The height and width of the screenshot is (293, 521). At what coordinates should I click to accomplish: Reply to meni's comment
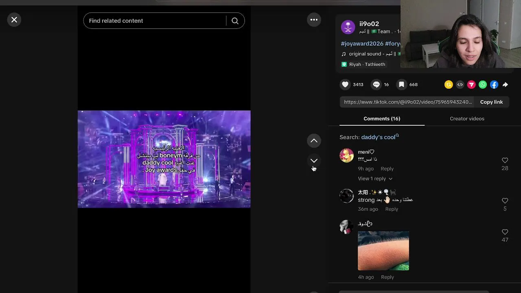click(387, 168)
